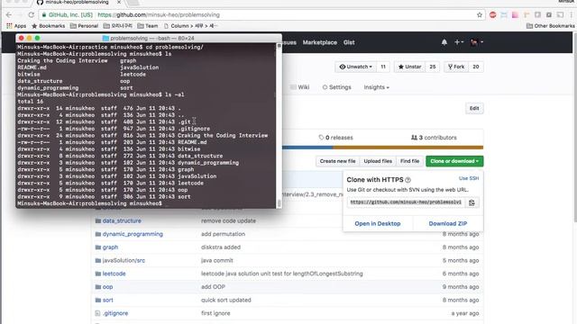This screenshot has width=577, height=324.
Task: Open Other Bookmarks folder
Action: click(550, 26)
